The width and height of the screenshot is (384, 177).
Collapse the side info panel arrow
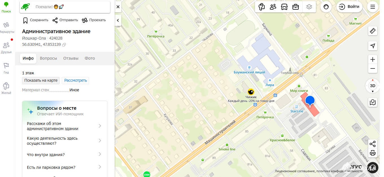pos(118,20)
